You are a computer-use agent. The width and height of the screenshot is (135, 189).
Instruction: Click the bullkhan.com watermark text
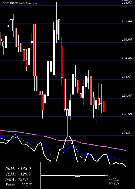tap(28, 3)
